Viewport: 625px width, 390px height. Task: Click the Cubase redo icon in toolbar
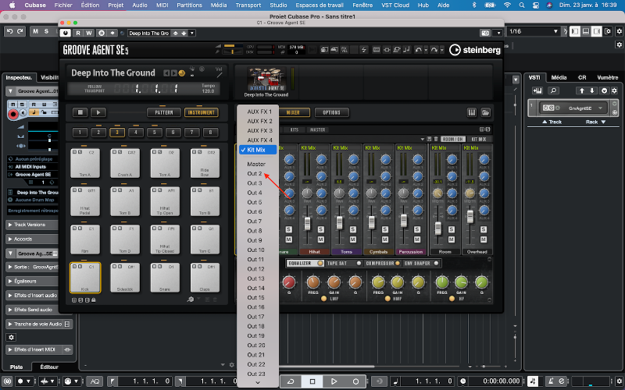pos(20,31)
